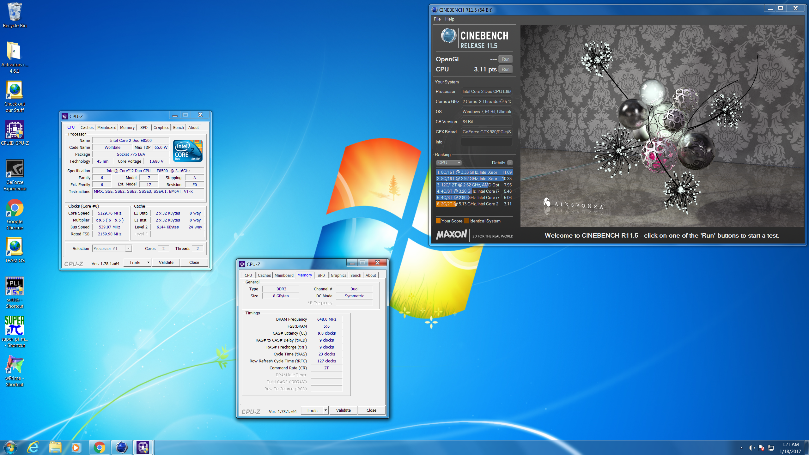Click the Core Speed value 5129.76 MHz
Image resolution: width=809 pixels, height=455 pixels.
point(109,213)
